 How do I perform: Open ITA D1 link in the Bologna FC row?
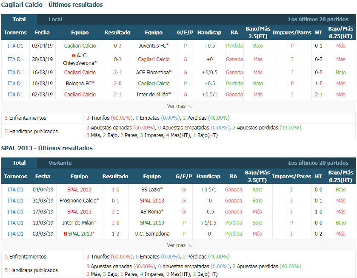15,83
